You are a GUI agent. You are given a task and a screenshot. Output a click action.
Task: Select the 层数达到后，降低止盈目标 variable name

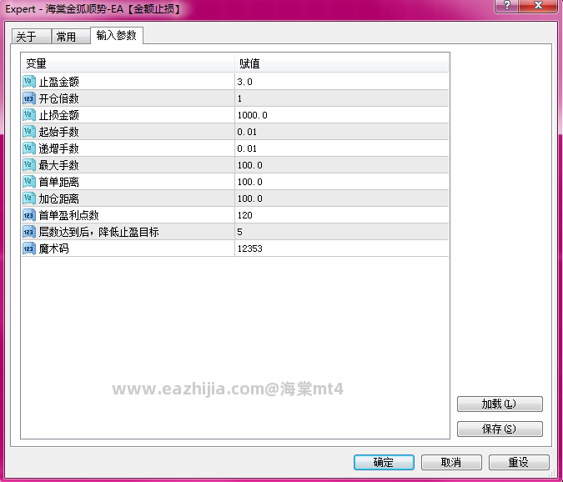click(98, 232)
